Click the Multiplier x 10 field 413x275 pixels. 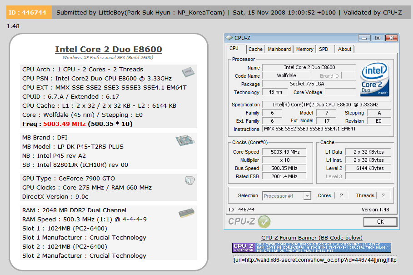pyautogui.click(x=285, y=160)
